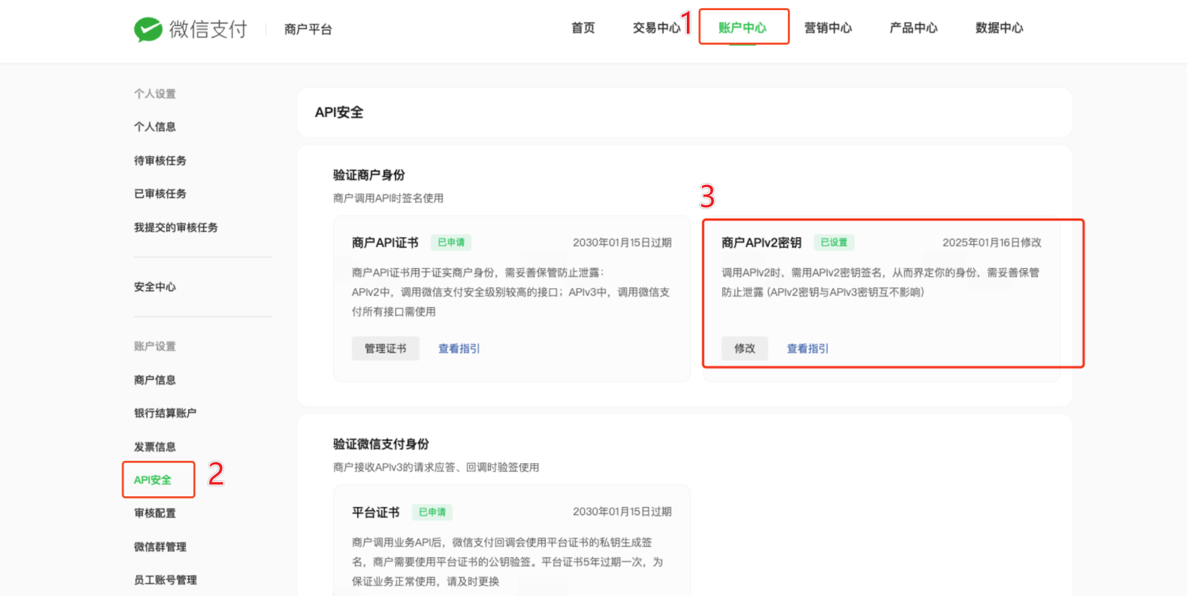Click the 验证商户身份 section heading
The image size is (1187, 596).
pyautogui.click(x=369, y=175)
